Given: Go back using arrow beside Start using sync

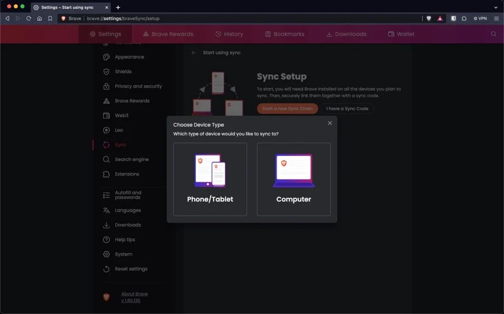Looking at the screenshot, I should click(x=193, y=53).
